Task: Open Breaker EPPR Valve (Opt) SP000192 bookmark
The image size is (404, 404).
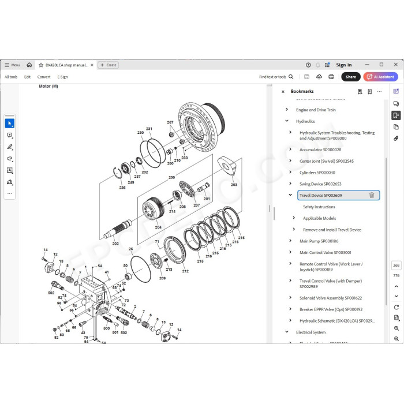Action: (331, 309)
